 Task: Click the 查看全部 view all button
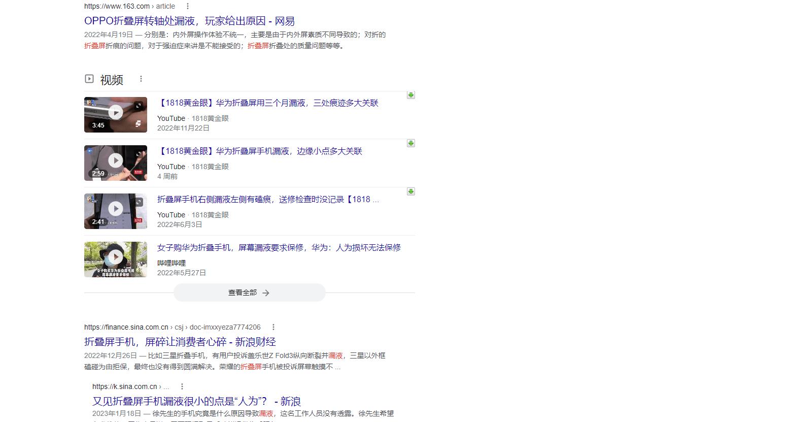pos(249,293)
